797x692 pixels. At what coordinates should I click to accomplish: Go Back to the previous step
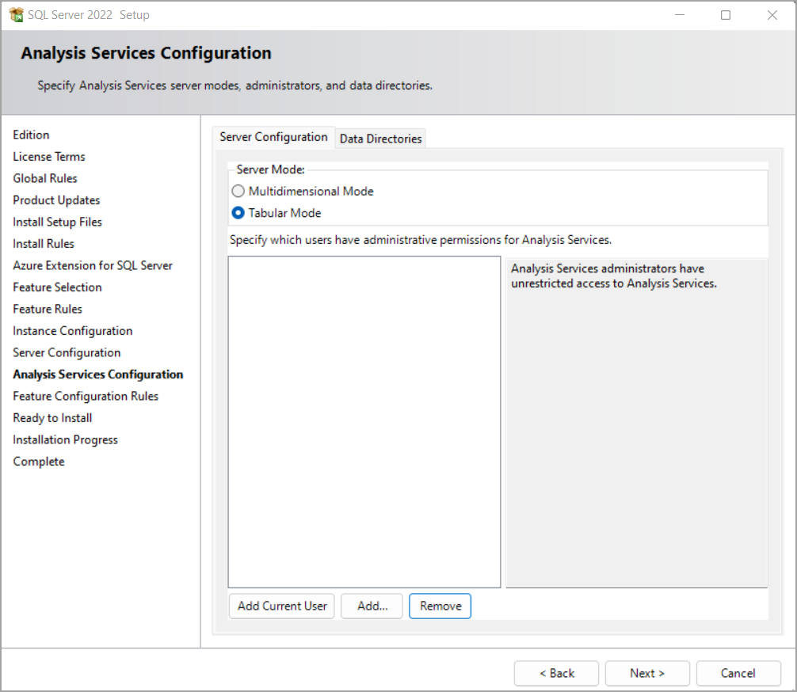(x=556, y=673)
